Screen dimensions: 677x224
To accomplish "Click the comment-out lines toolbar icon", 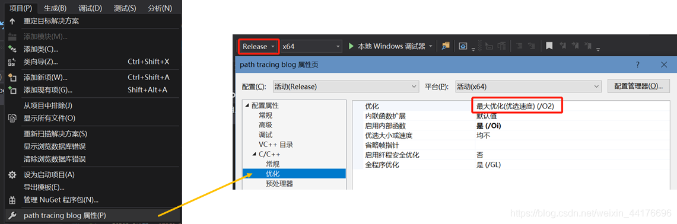I will (x=519, y=46).
